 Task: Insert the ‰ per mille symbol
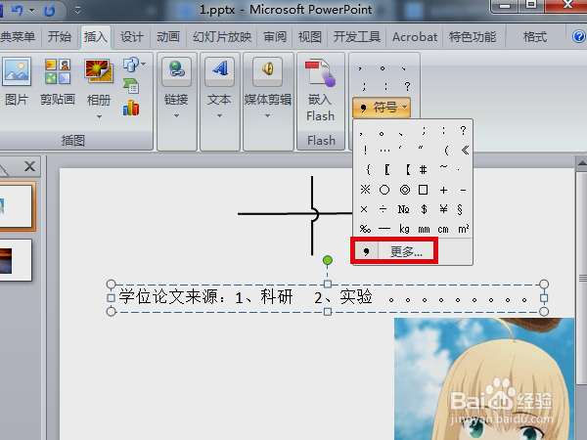pos(365,229)
